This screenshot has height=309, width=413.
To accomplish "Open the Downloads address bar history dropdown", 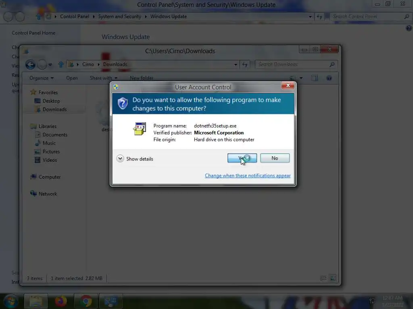I will (236, 65).
